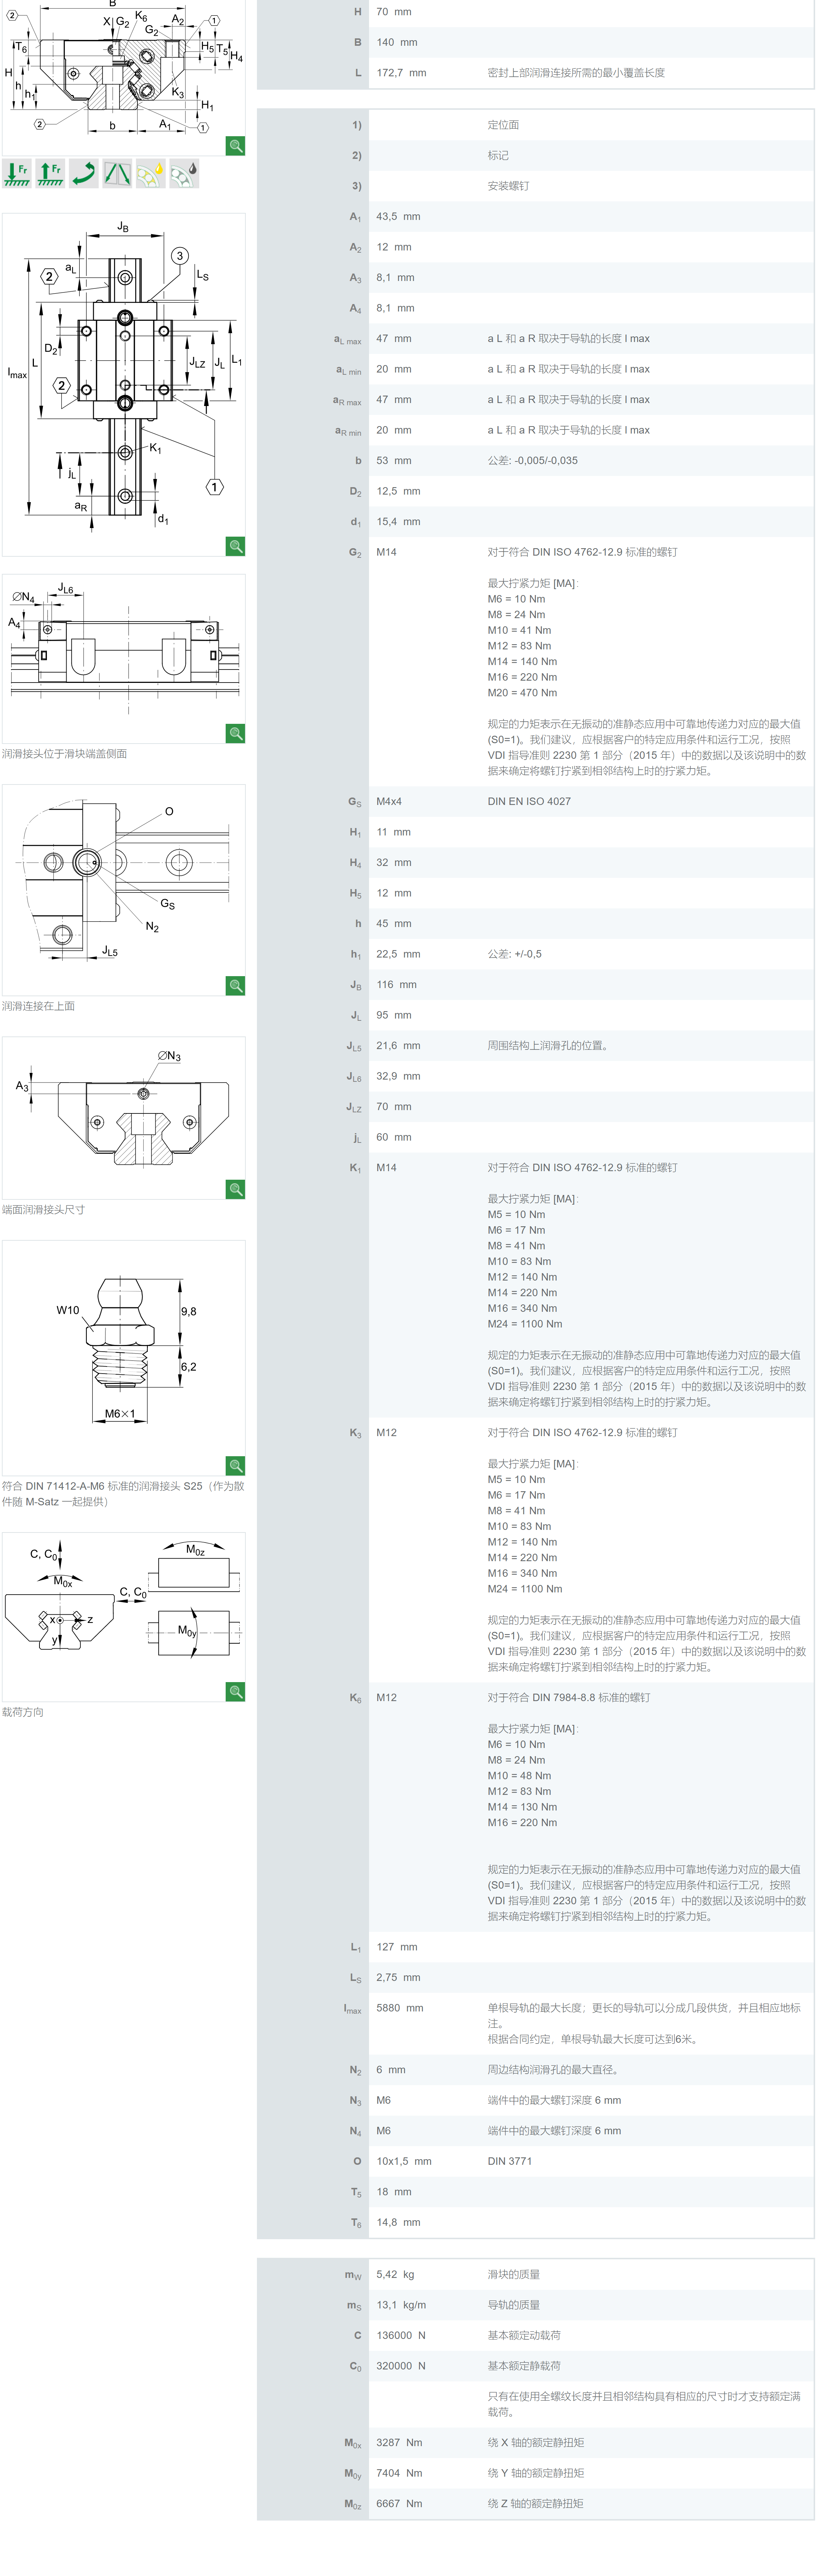Click the caption '润滑连接在上面'
The height and width of the screenshot is (2576, 817).
point(38,1006)
